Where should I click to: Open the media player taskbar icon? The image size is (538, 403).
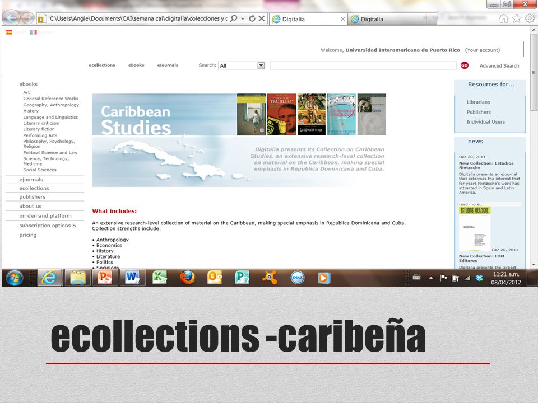(x=324, y=278)
